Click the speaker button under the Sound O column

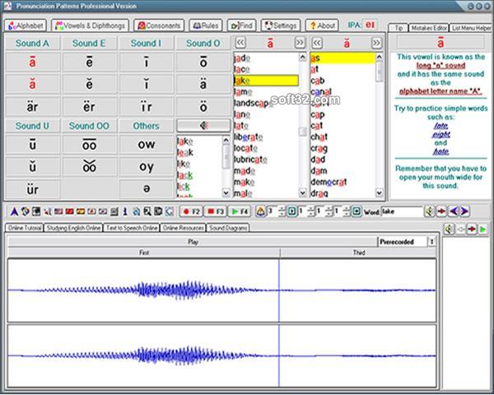[x=203, y=126]
